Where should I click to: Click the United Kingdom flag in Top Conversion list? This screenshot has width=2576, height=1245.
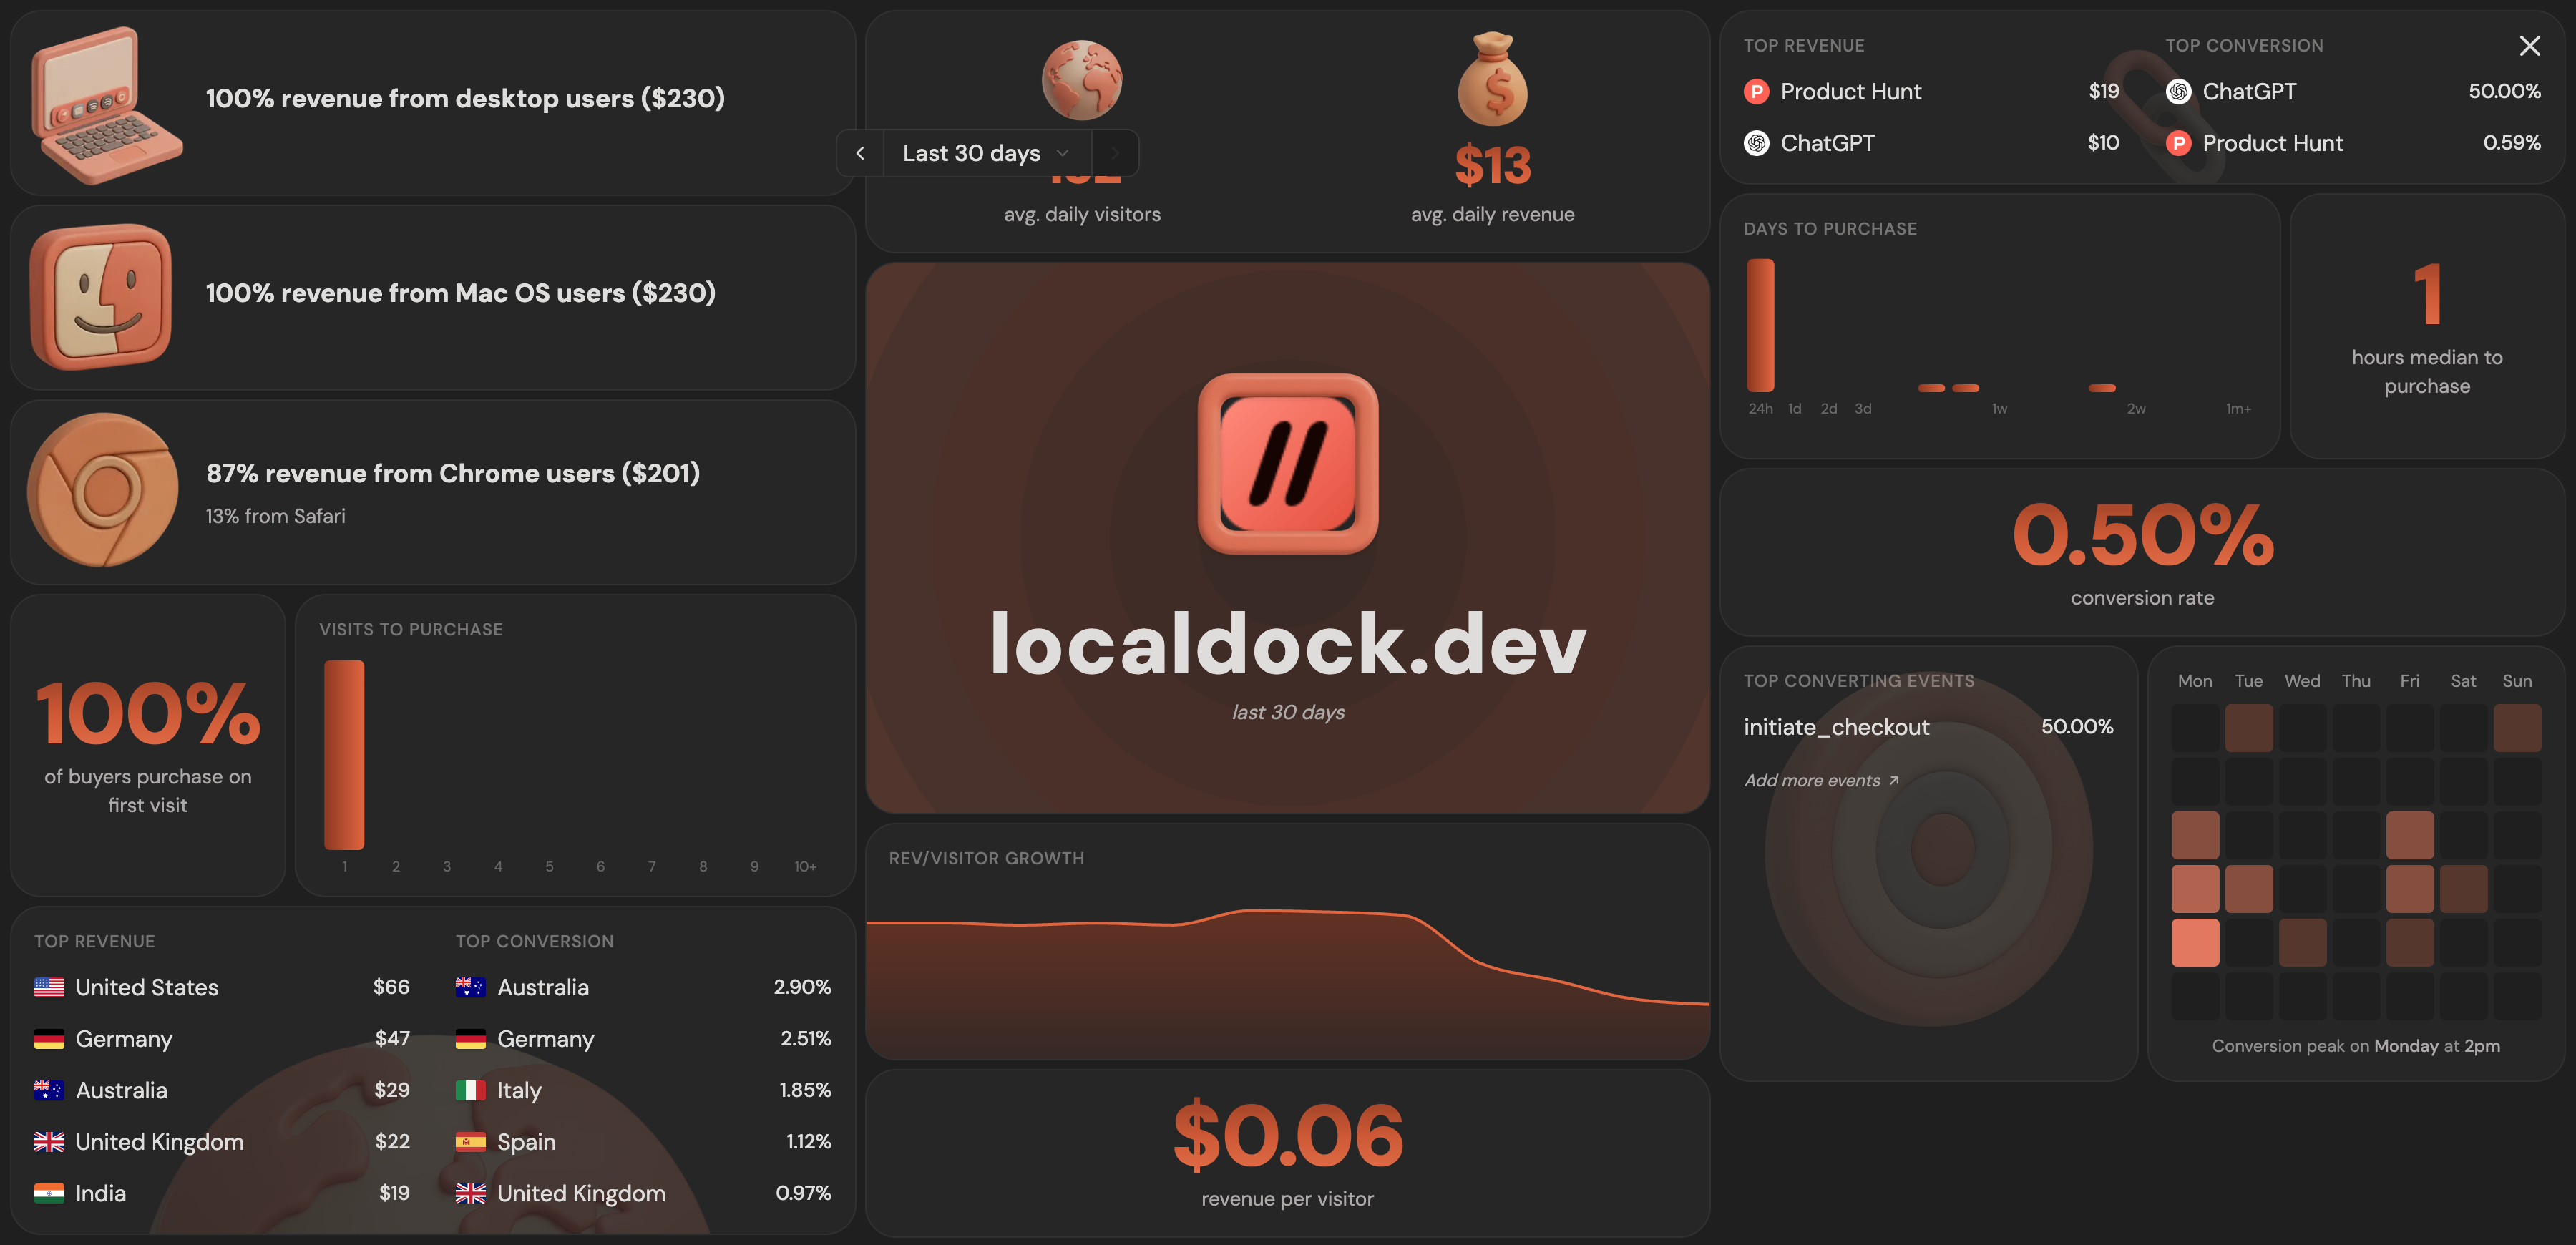471,1194
